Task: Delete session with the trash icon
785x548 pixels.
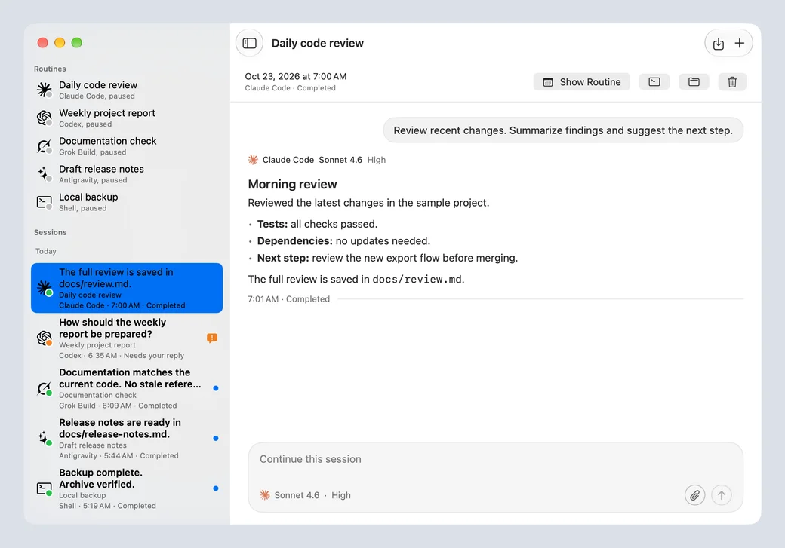Action: (732, 82)
